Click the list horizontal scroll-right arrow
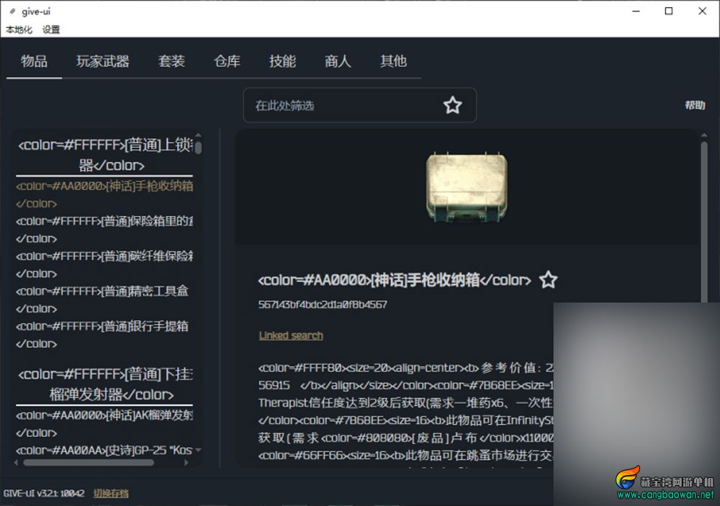 186,463
